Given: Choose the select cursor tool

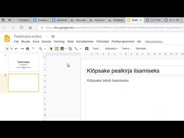Looking at the screenshot, I should tap(51, 49).
